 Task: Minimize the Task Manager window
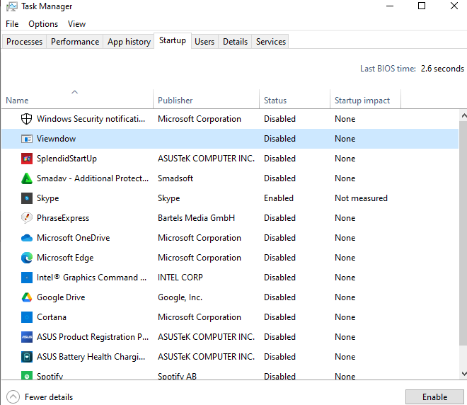coord(390,6)
